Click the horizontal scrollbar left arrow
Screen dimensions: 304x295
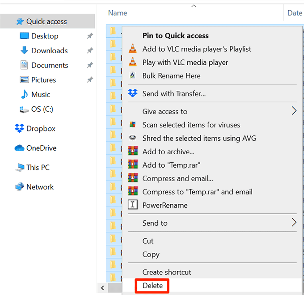[x=102, y=288]
